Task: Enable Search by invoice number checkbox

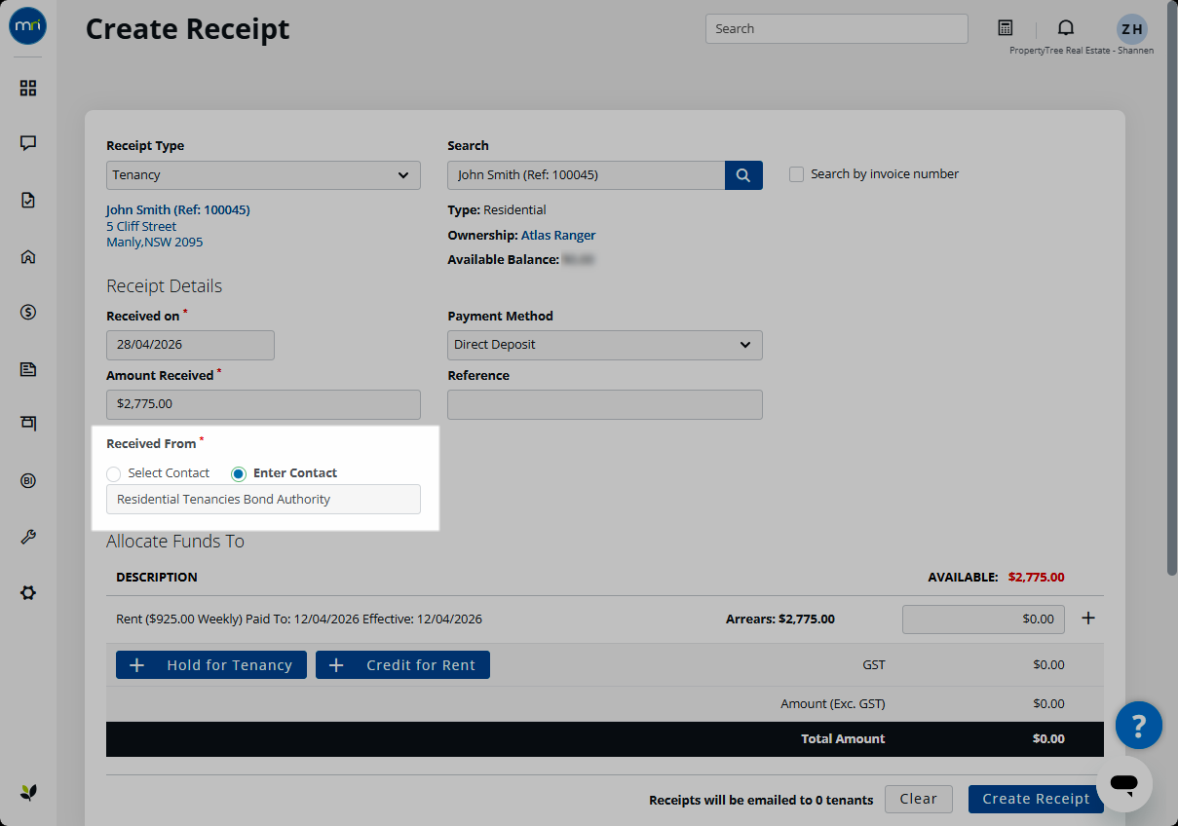Action: (x=797, y=174)
